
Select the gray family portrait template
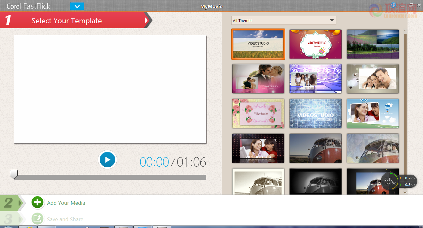(x=373, y=79)
